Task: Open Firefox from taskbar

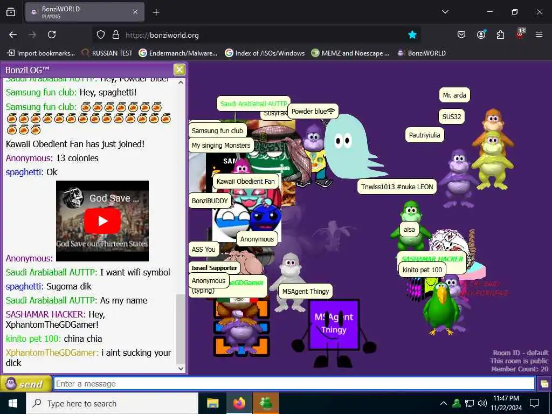Action: 239,403
